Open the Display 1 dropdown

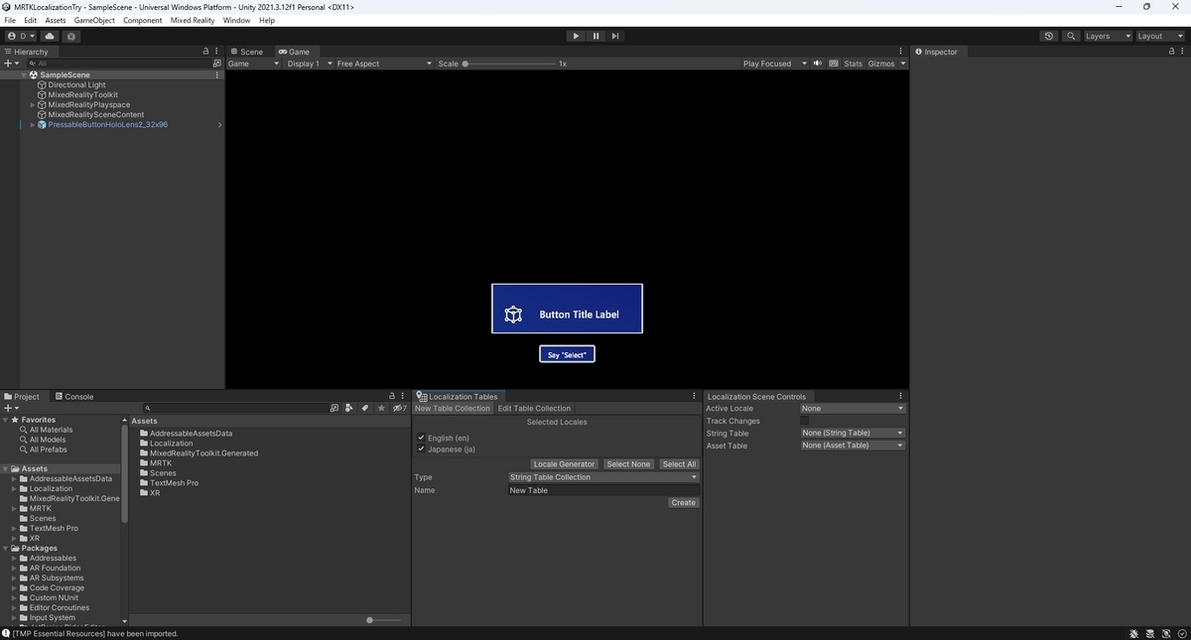309,64
